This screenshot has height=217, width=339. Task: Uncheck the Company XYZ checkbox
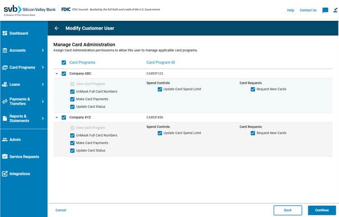(64, 117)
